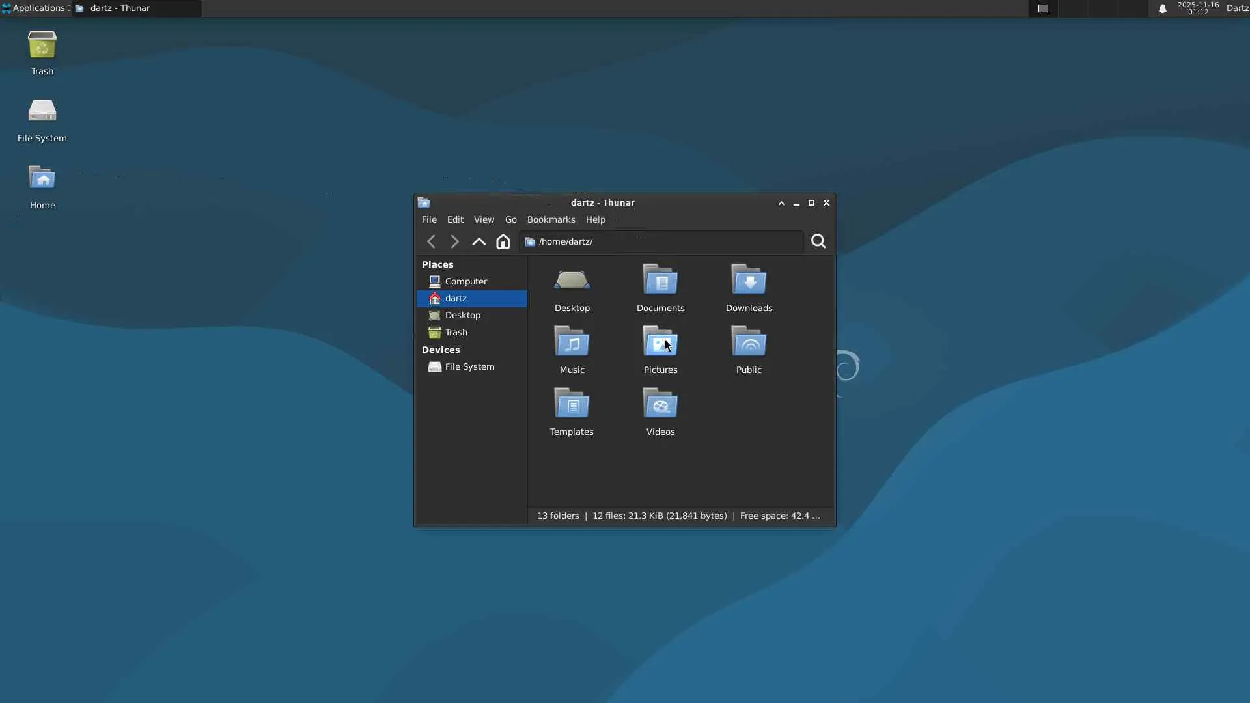Image resolution: width=1250 pixels, height=703 pixels.
Task: Select the Templates folder icon
Action: click(x=572, y=404)
